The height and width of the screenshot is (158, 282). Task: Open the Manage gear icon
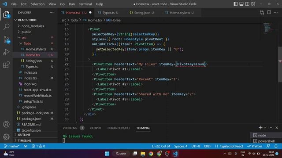[x=6, y=136]
